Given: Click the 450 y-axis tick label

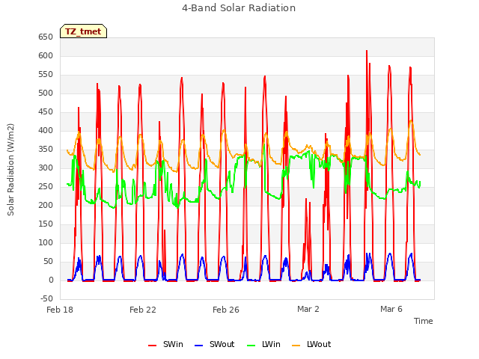Looking at the screenshot, I should [x=46, y=112].
